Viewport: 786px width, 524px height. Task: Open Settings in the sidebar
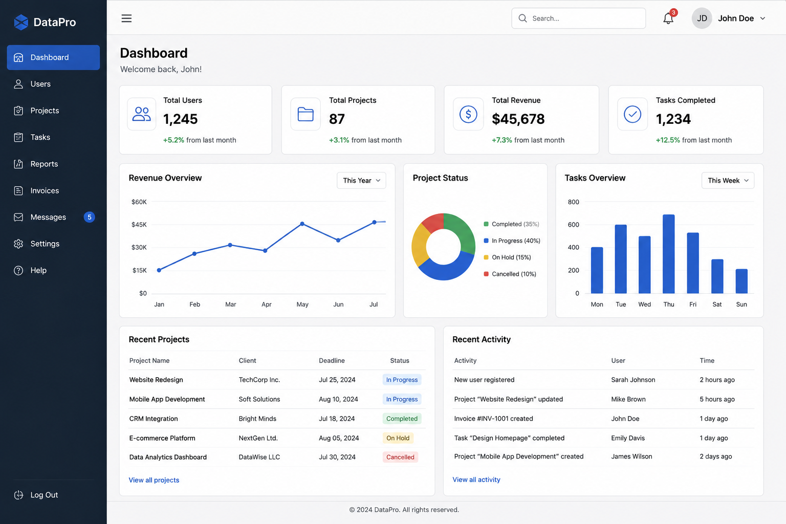point(53,244)
